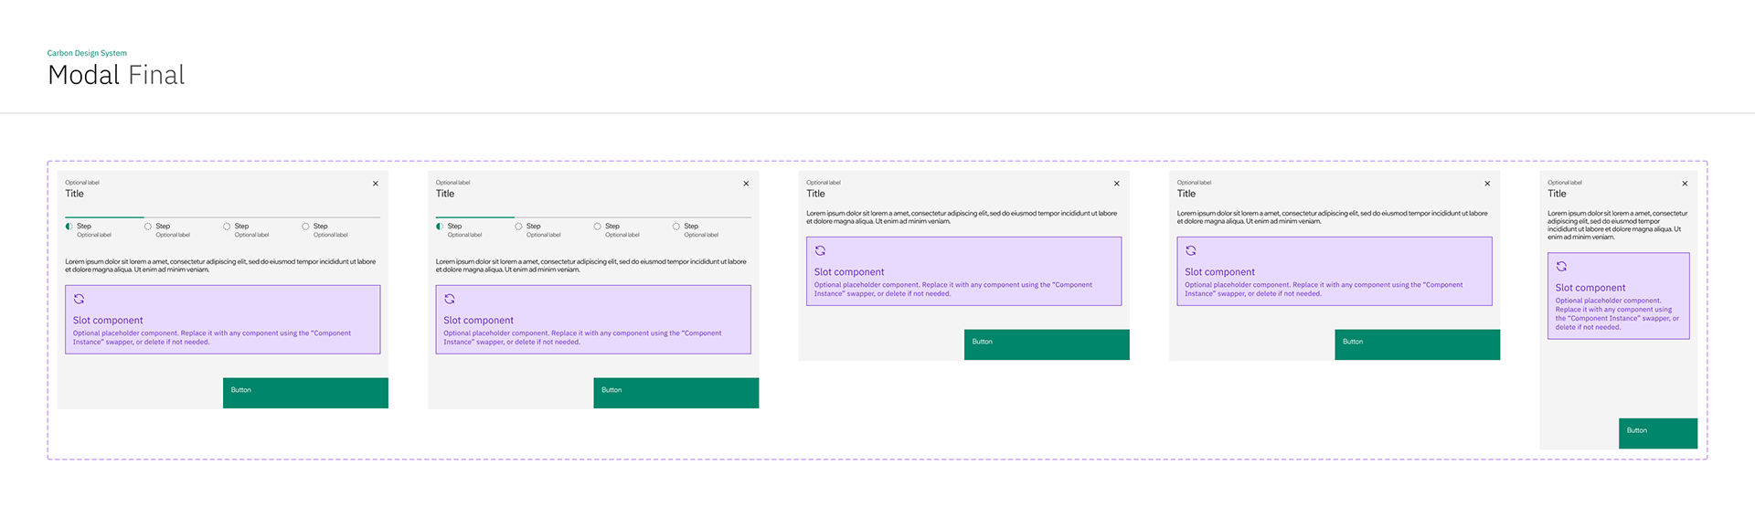Click the Slot component heading in second modal
The width and height of the screenshot is (1755, 507).
[x=478, y=321]
